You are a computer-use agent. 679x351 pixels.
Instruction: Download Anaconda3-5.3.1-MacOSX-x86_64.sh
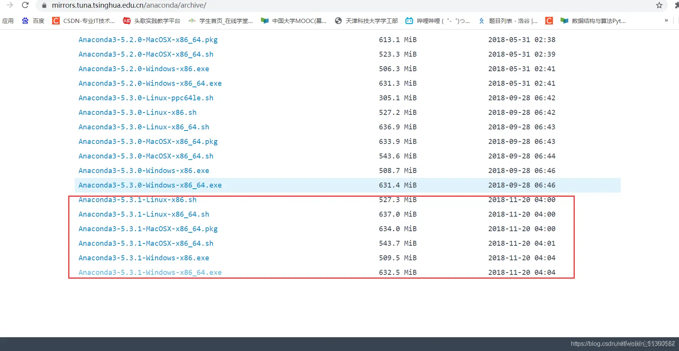[146, 243]
